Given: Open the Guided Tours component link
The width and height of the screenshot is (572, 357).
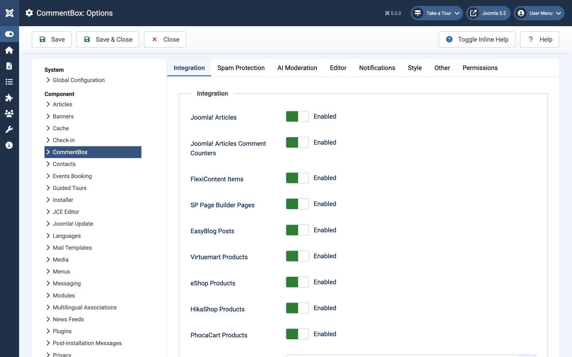Looking at the screenshot, I should (x=93, y=188).
